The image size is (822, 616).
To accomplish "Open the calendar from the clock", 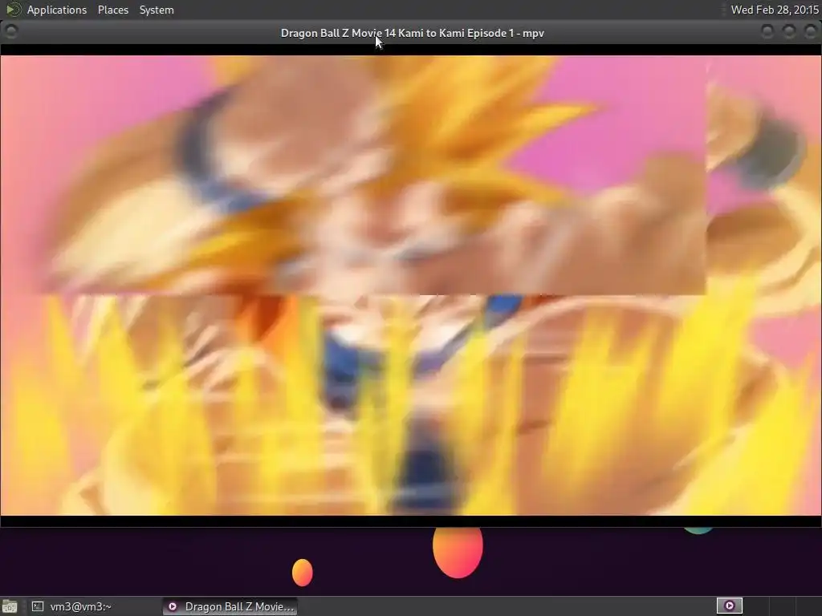I will (775, 10).
